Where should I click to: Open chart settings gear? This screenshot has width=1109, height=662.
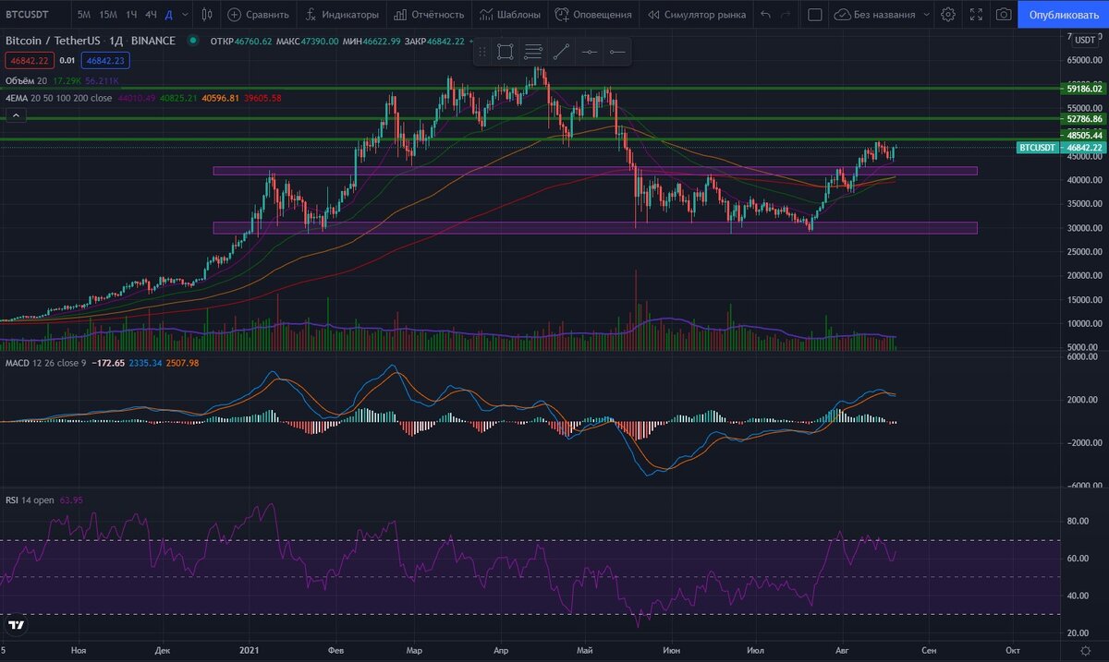[948, 15]
